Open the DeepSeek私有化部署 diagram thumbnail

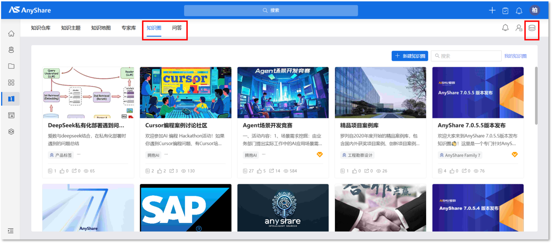pyautogui.click(x=88, y=93)
